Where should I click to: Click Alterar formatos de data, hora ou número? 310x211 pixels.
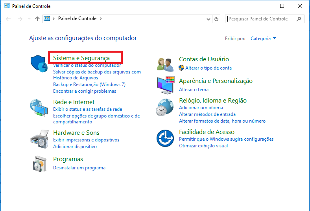[222, 121]
